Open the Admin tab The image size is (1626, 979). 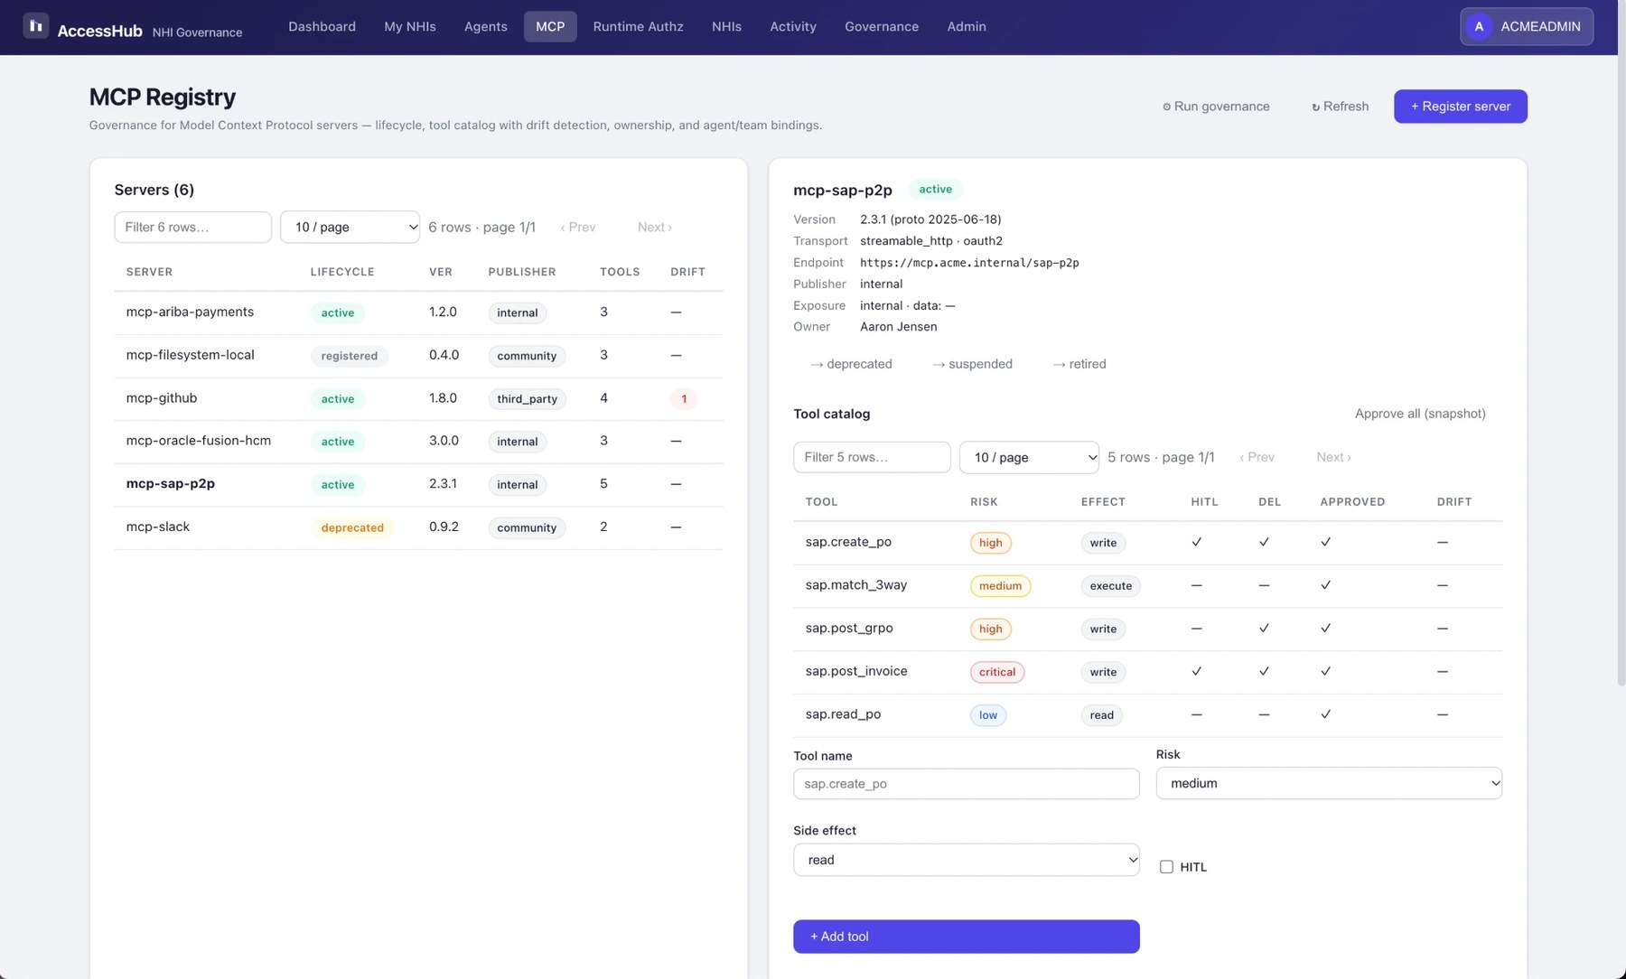[x=966, y=26]
